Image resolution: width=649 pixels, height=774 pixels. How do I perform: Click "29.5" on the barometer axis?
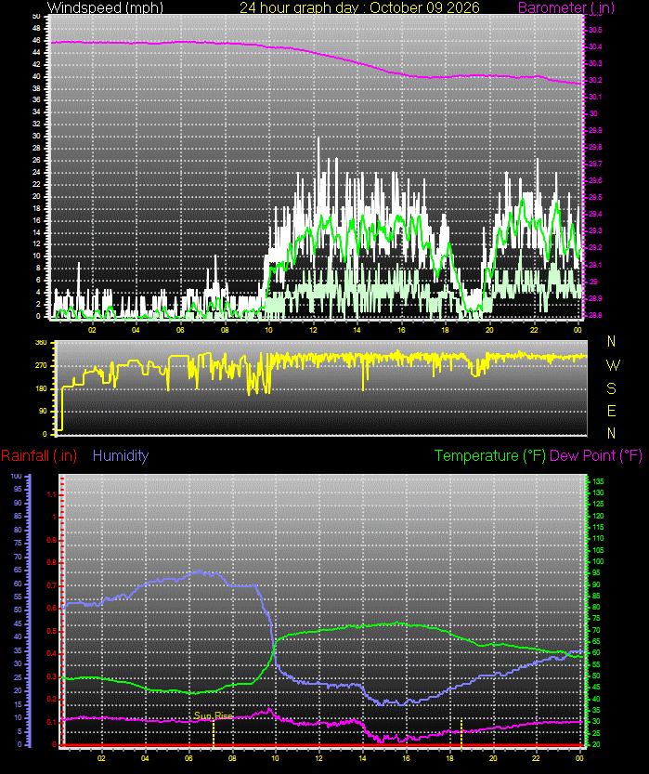click(595, 197)
